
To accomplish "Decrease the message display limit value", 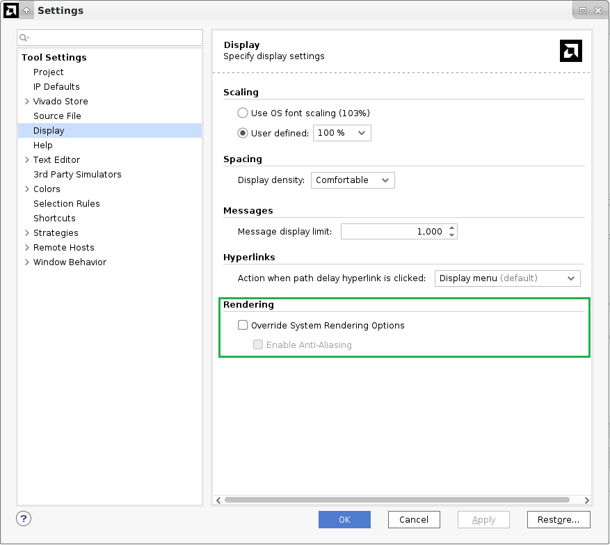I will point(451,235).
